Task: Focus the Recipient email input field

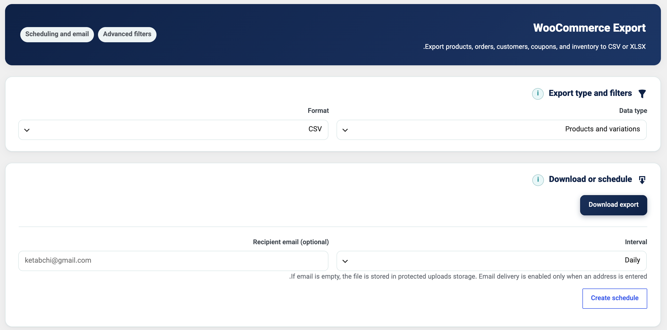Action: 173,261
